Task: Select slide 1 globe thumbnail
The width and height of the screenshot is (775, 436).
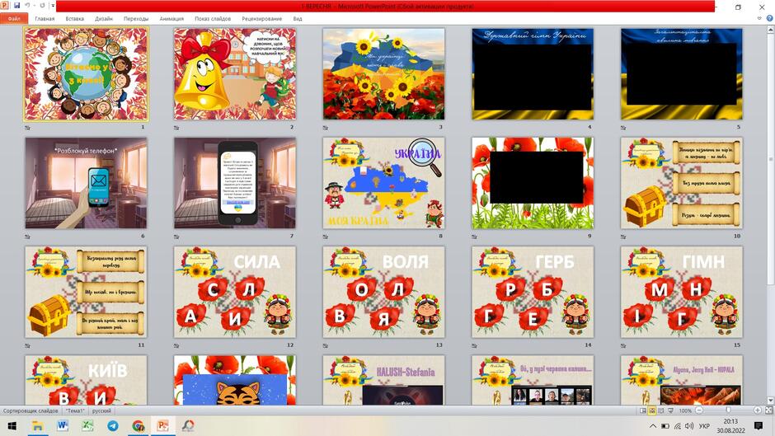Action: [86, 74]
